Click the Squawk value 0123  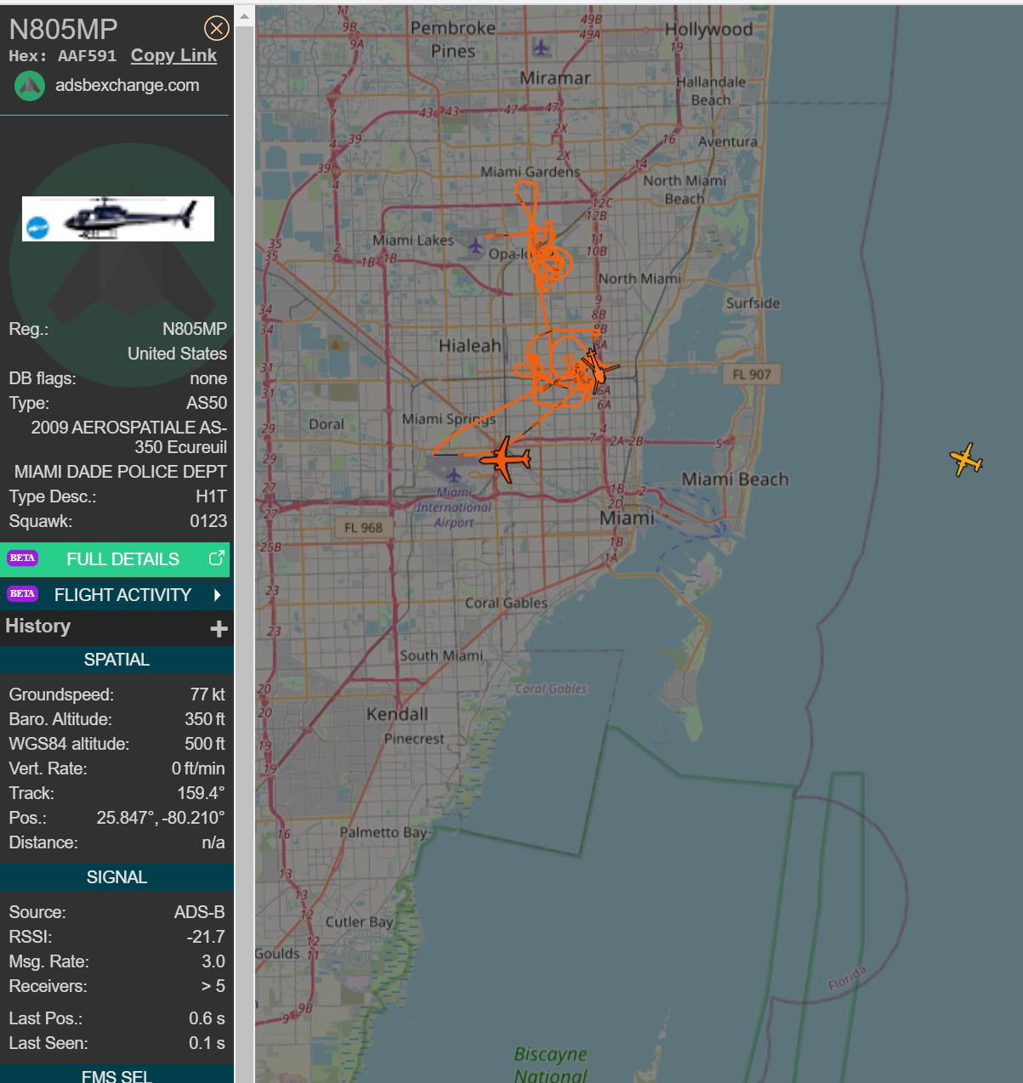(x=208, y=521)
